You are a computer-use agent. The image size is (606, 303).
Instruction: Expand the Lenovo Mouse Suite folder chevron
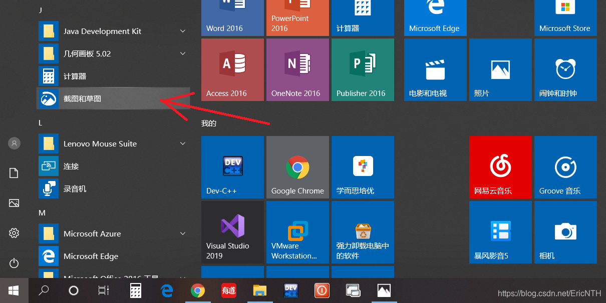[183, 143]
